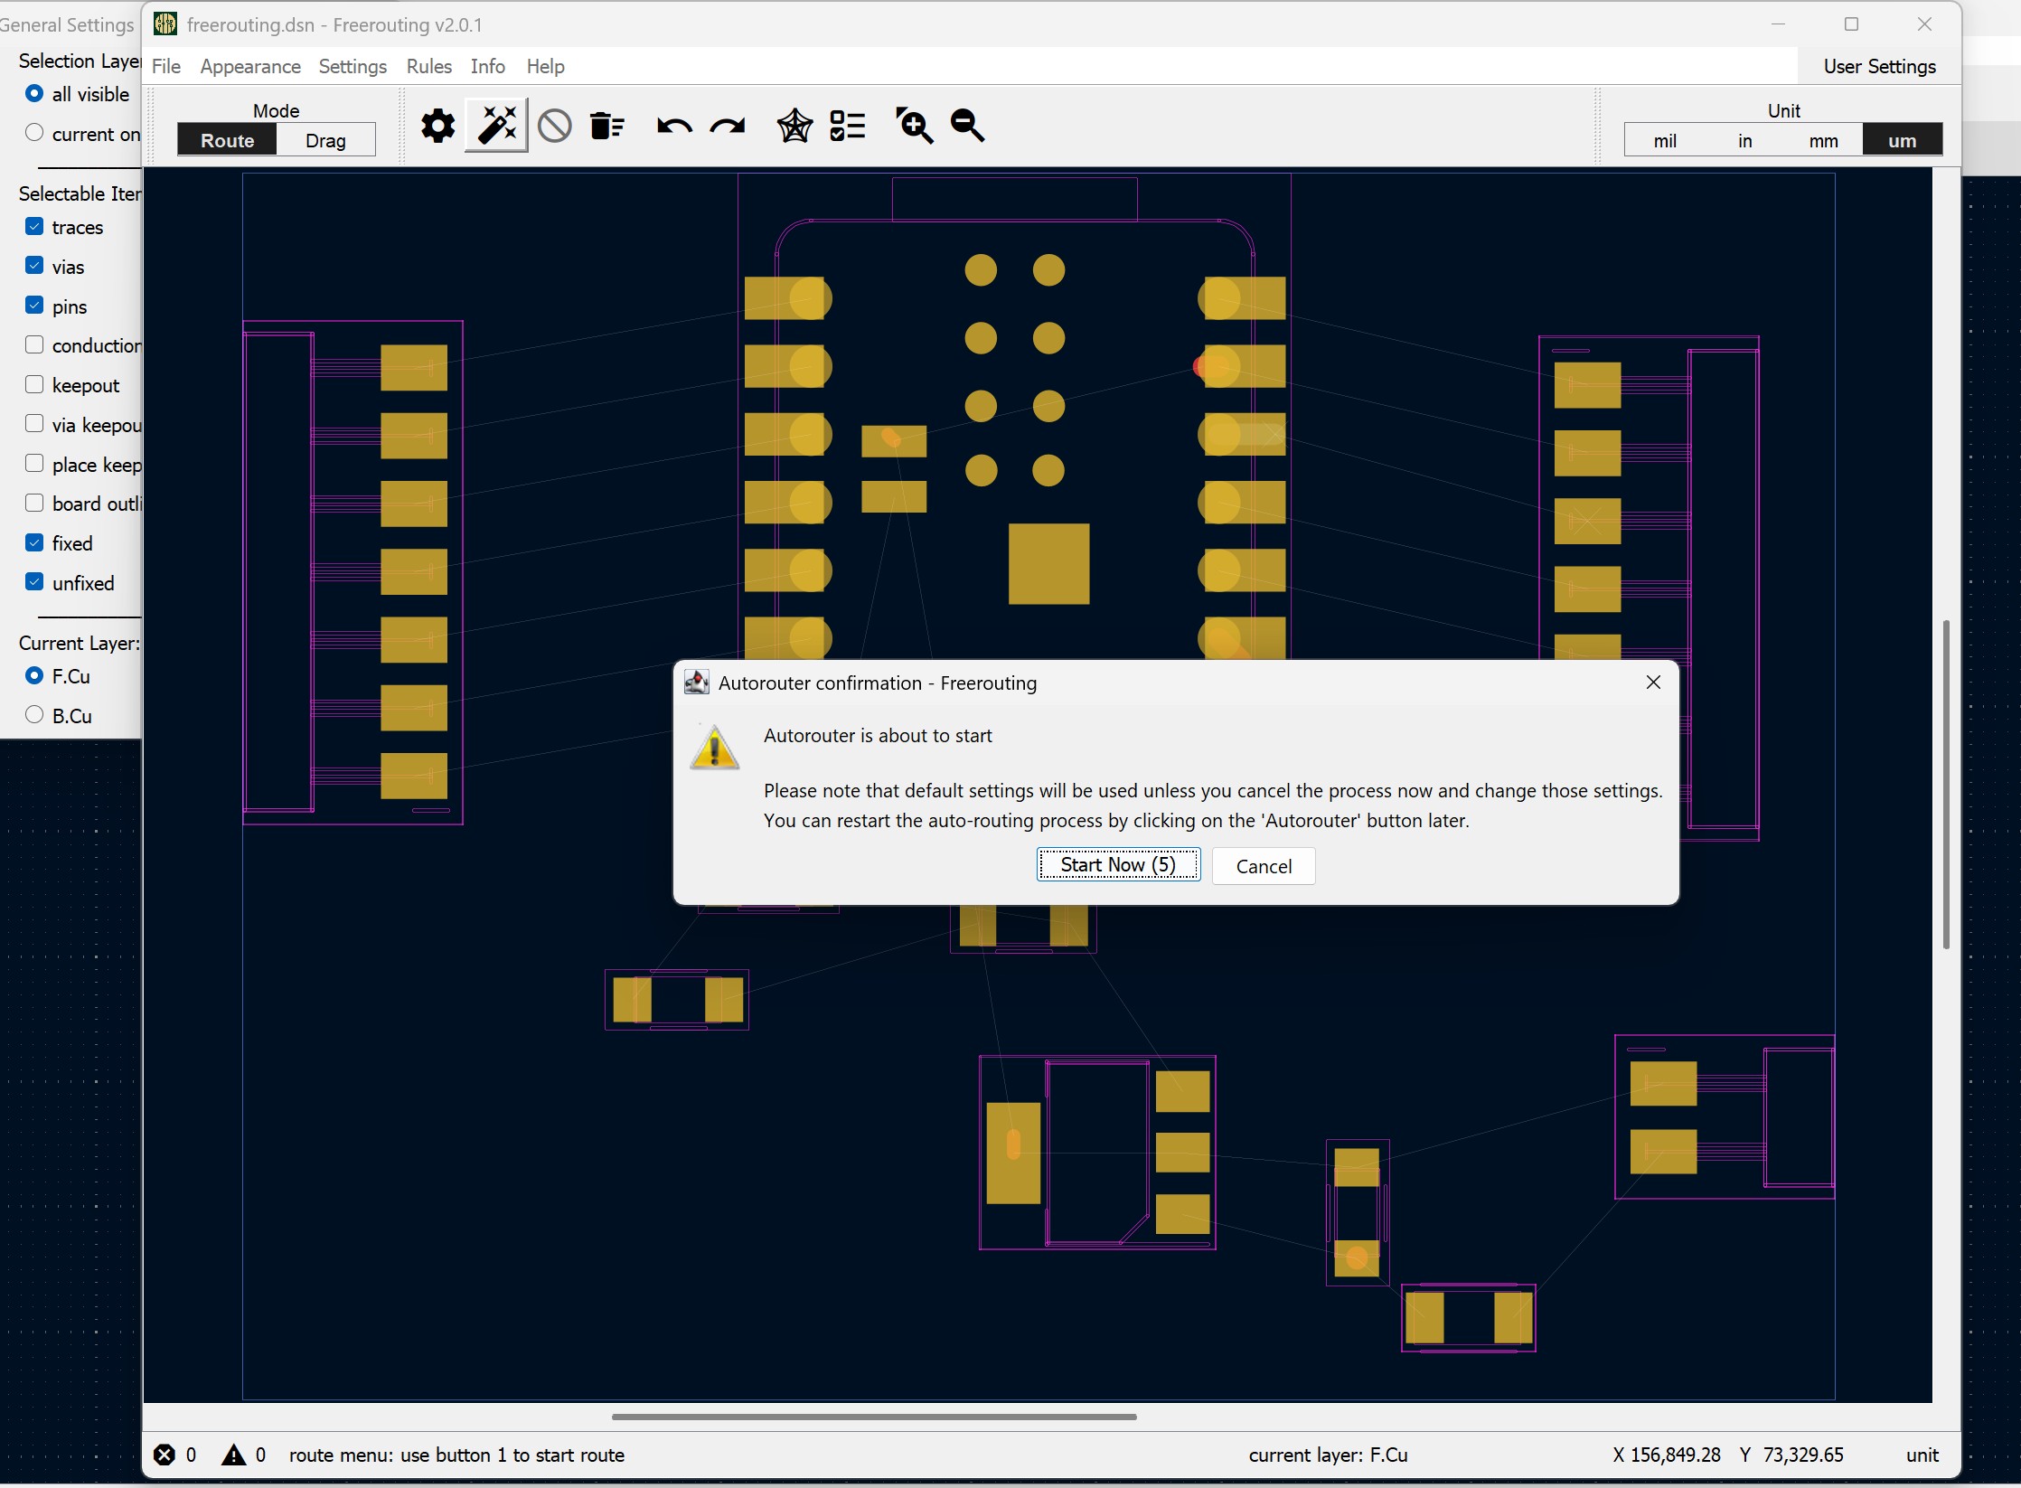Click the zoom in magnifier icon
Screen dimensions: 2021x1488
tap(913, 126)
